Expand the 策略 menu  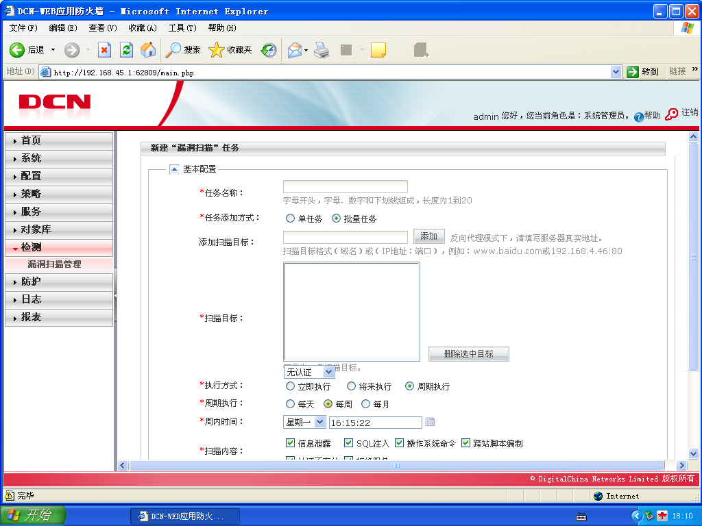point(59,194)
